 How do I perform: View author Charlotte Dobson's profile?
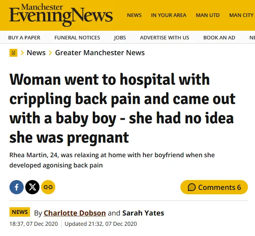(75, 213)
